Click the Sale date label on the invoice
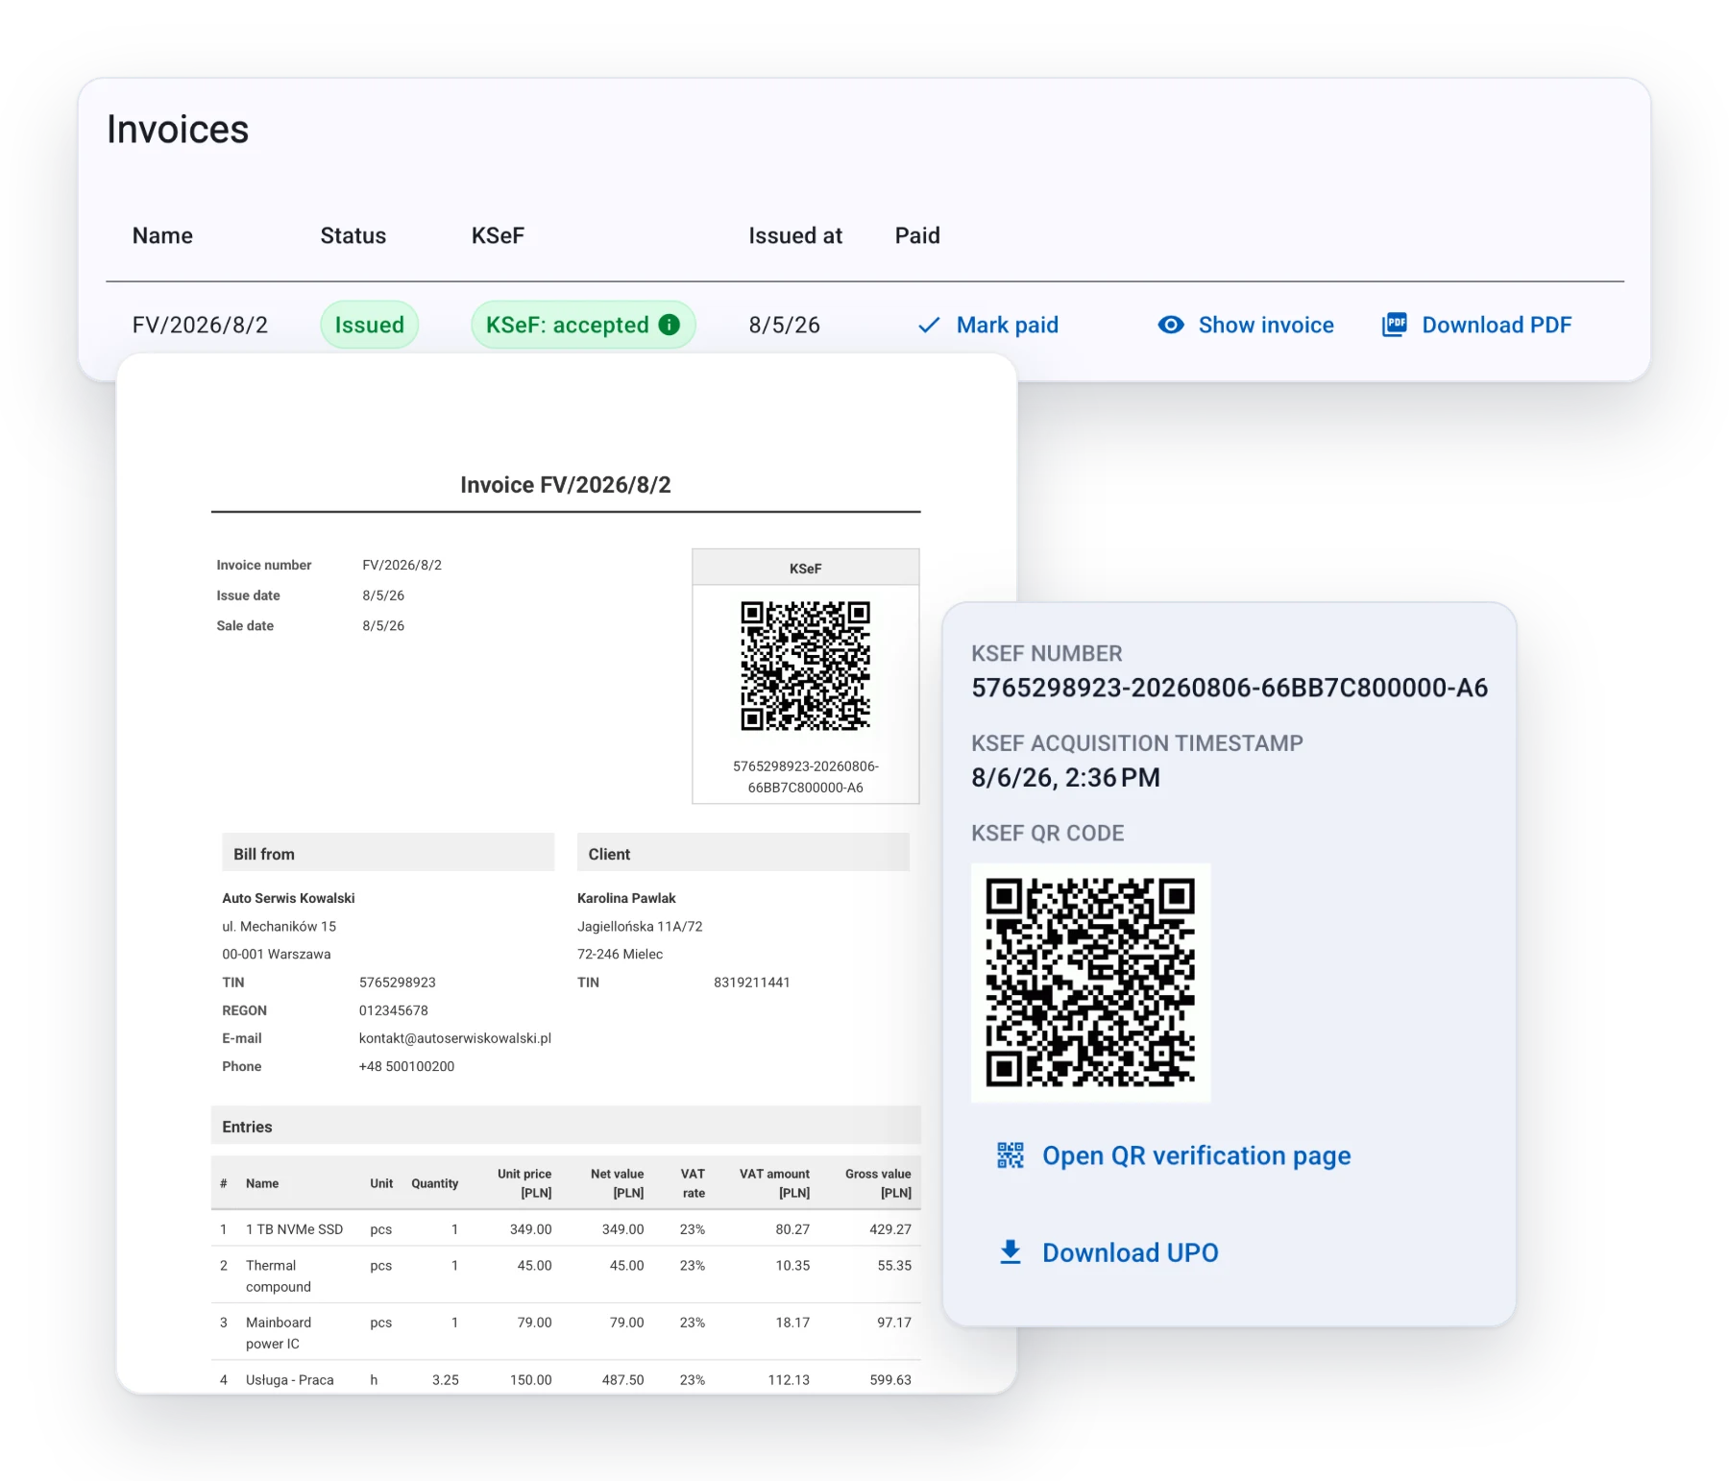 (x=245, y=625)
